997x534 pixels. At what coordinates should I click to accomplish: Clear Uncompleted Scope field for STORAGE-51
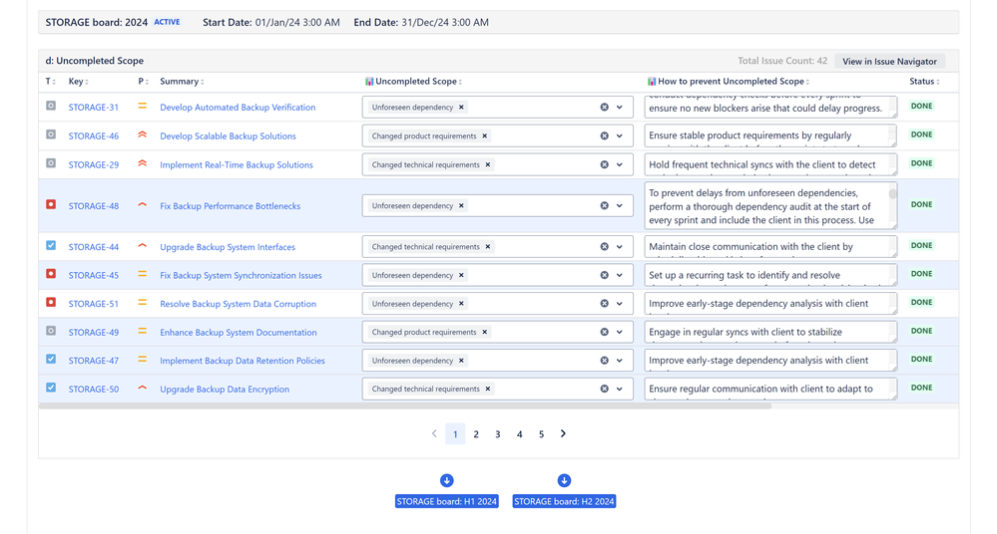point(604,304)
